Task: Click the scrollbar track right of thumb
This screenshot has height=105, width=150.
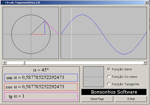Action: pos(84,63)
